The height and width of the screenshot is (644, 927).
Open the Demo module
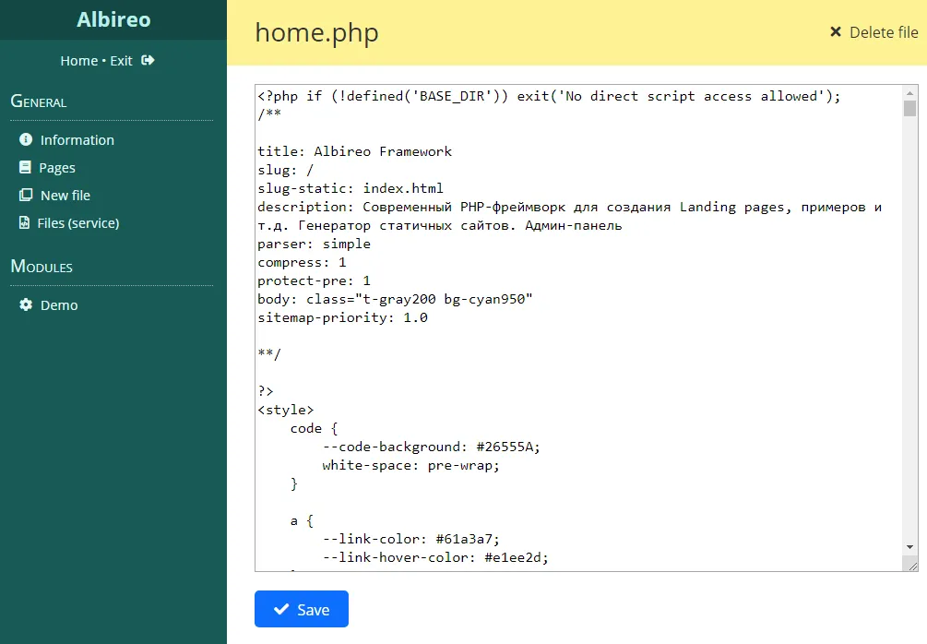tap(59, 305)
